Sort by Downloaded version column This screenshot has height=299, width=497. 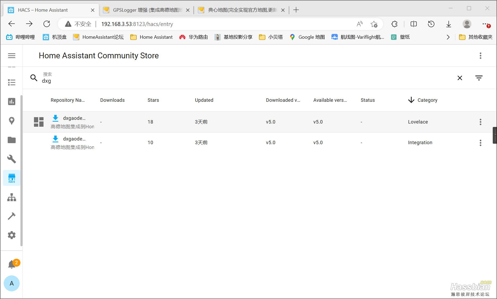click(283, 100)
